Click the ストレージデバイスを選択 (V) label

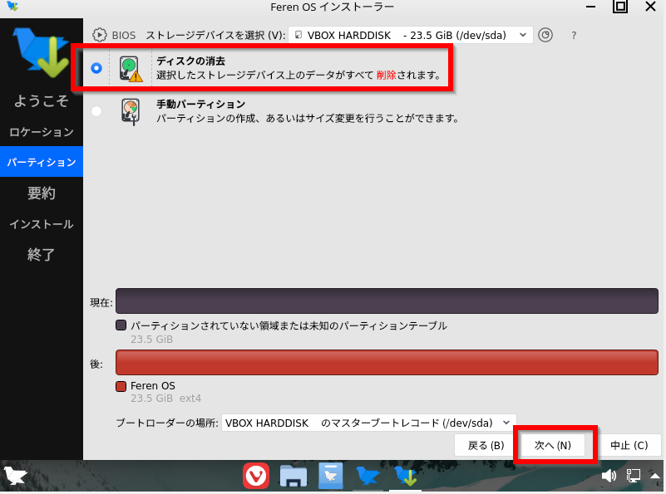pyautogui.click(x=216, y=35)
